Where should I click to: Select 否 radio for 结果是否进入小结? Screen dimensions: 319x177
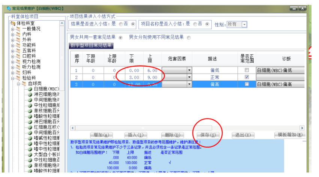(133, 24)
